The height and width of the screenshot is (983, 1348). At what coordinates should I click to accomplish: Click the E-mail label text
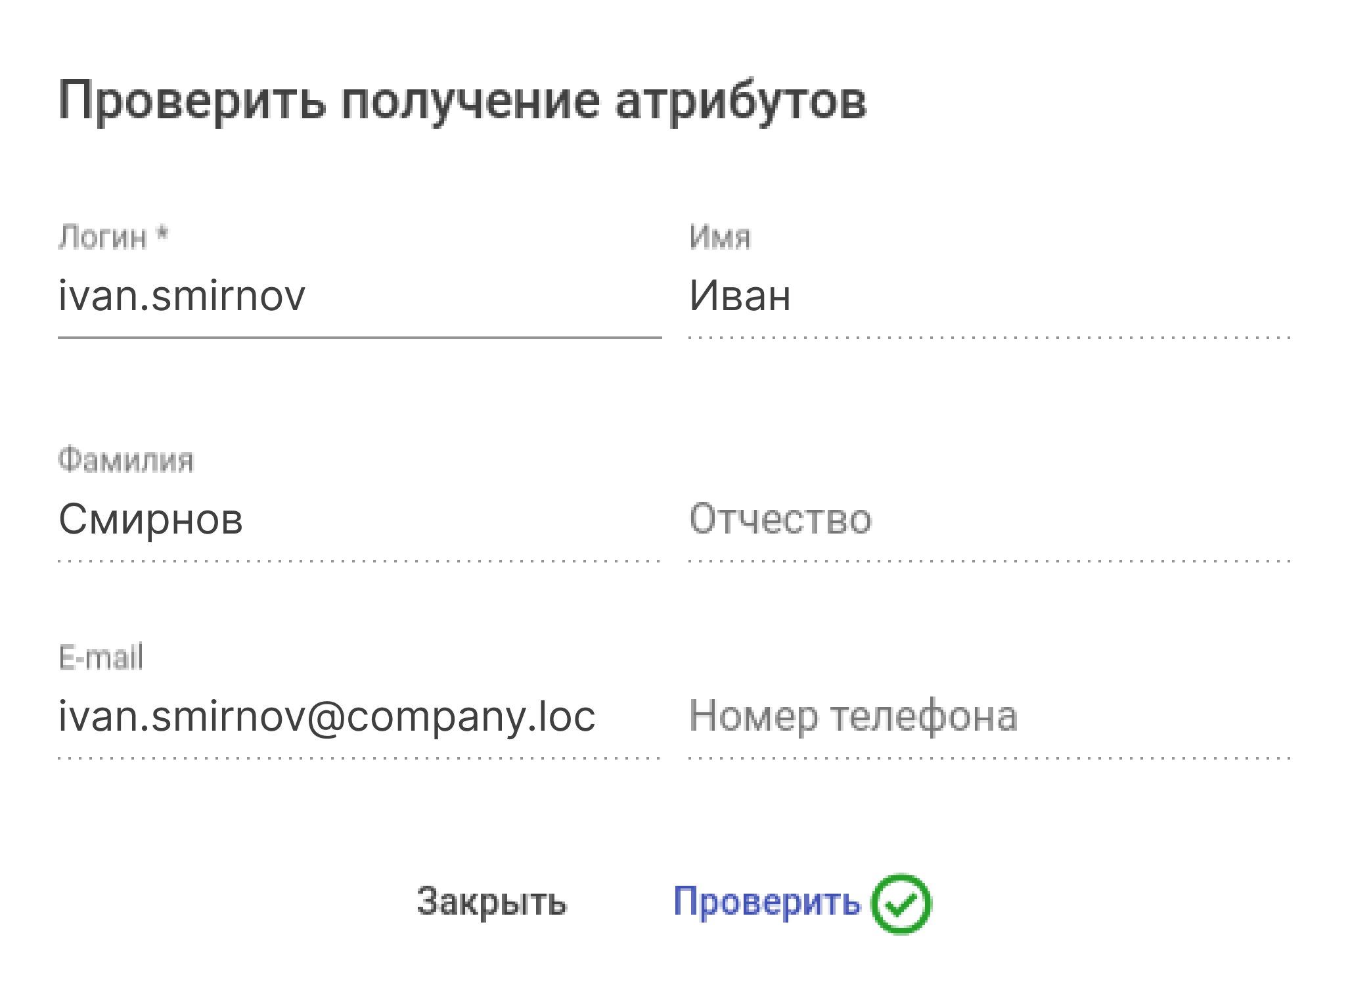(101, 658)
